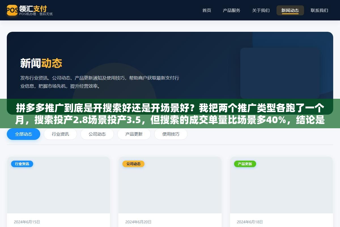Click the hero description starting 发布行业资讯

click(x=100, y=82)
